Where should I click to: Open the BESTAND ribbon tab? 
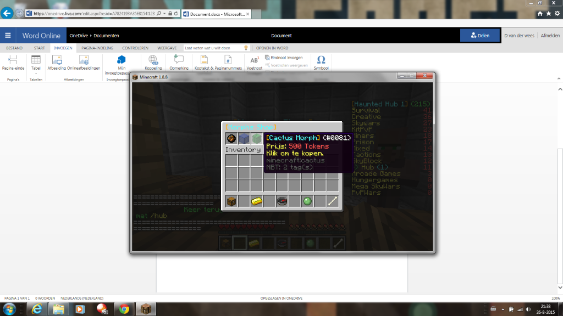click(14, 48)
